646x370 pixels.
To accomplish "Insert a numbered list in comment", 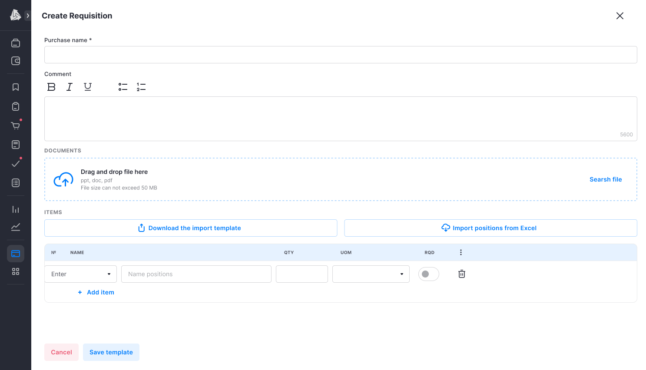I will coord(141,87).
